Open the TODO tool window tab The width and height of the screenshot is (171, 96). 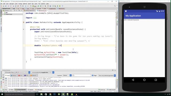(11, 90)
